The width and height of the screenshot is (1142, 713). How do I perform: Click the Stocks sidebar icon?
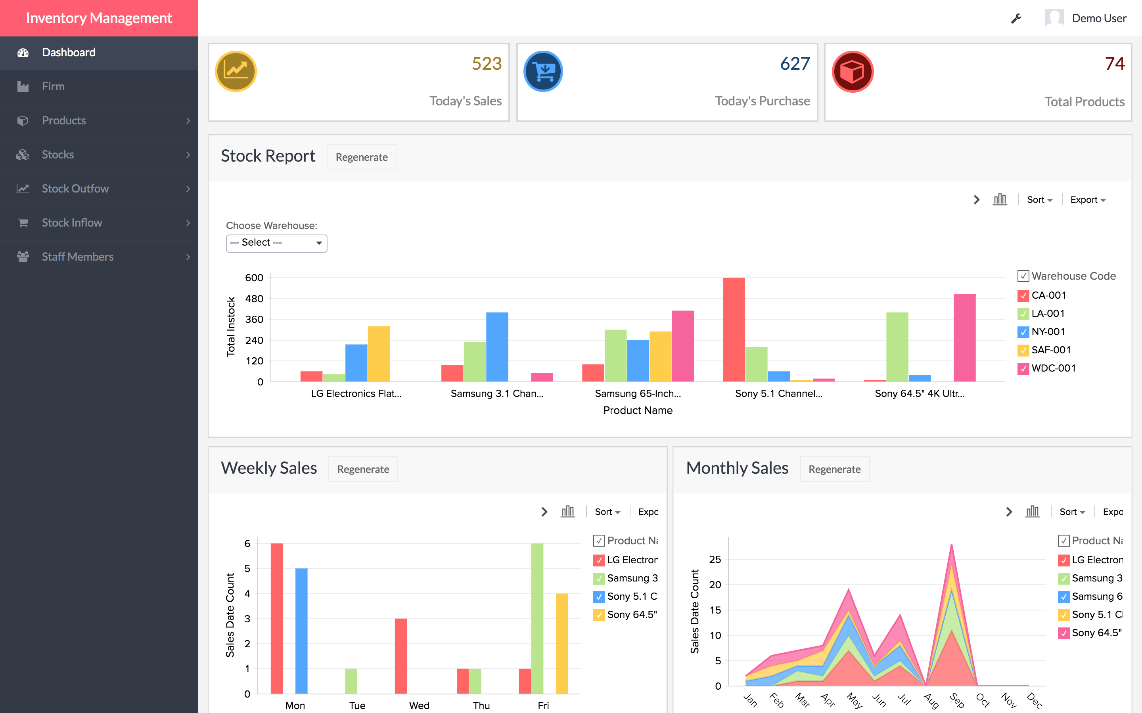click(x=22, y=154)
